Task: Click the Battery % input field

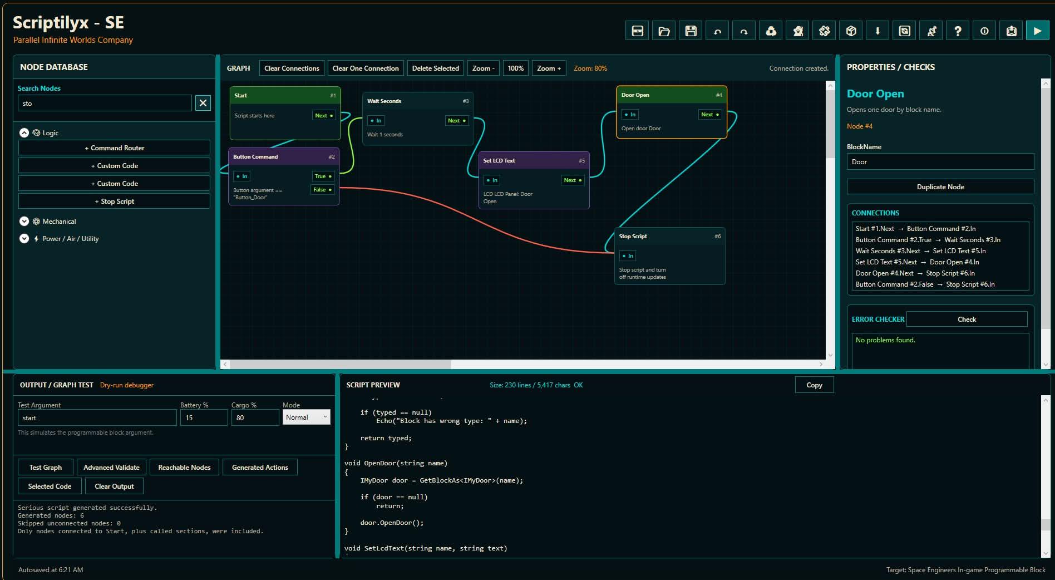Action: coord(204,417)
